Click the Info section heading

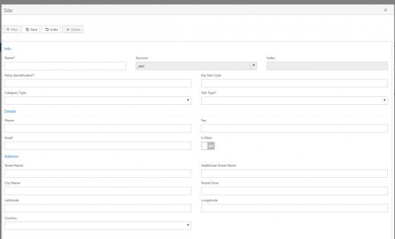pos(8,49)
